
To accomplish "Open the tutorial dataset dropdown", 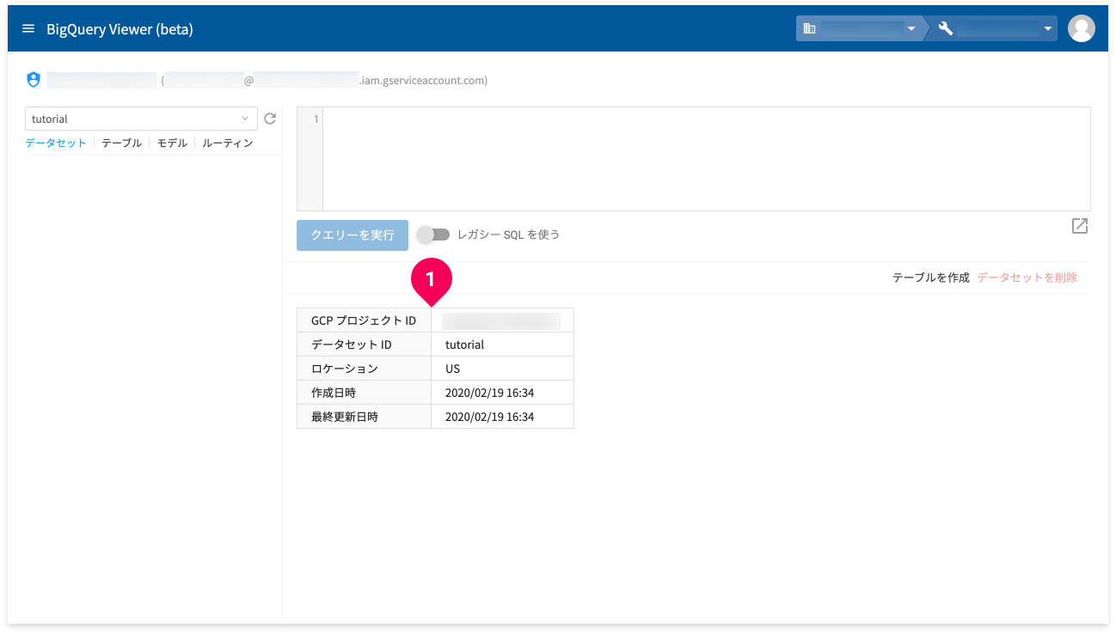I will 142,119.
